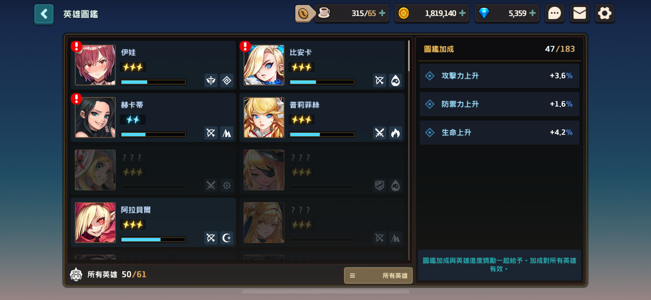Click the 生命上升 bonus row
651x300 pixels.
pos(499,133)
